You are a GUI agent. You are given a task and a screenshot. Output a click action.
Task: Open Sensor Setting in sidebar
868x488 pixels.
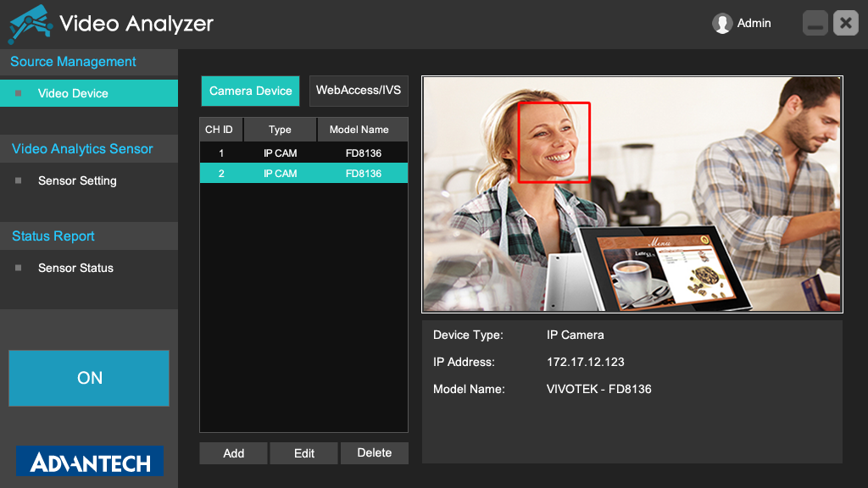(77, 180)
